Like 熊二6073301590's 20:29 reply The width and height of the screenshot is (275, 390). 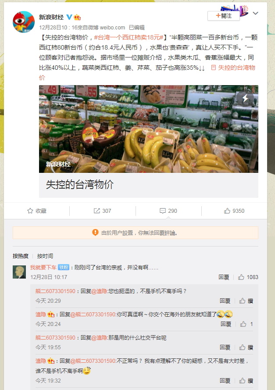[246, 301]
